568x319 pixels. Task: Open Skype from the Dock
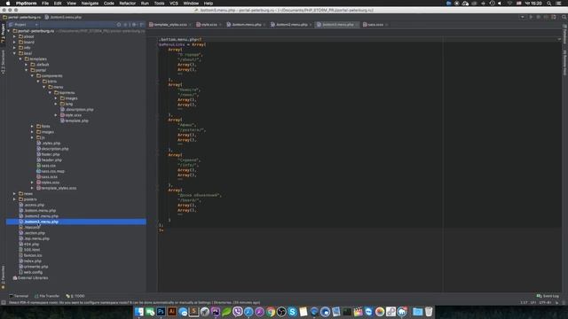coord(292,312)
